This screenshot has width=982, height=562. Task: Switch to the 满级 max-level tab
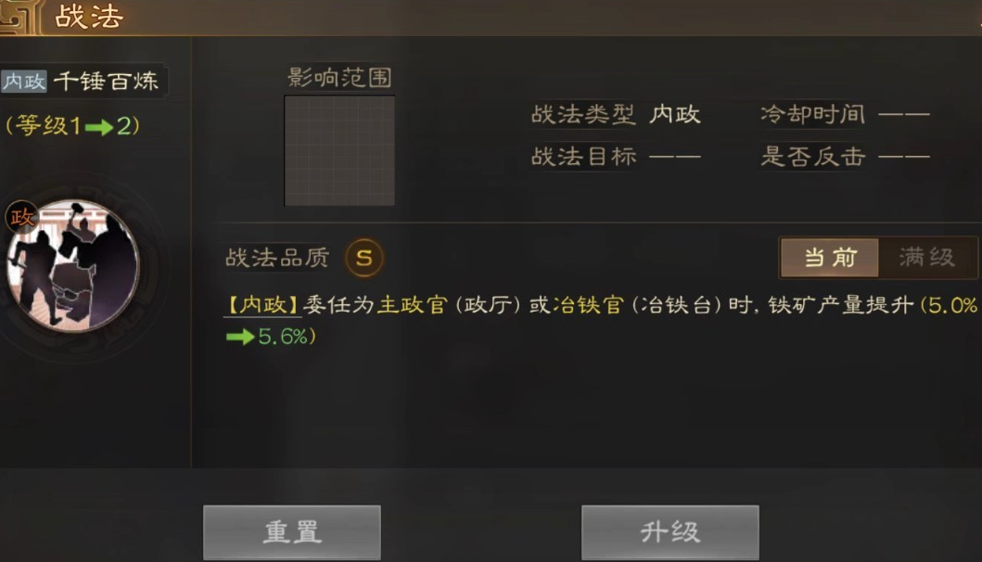point(927,257)
